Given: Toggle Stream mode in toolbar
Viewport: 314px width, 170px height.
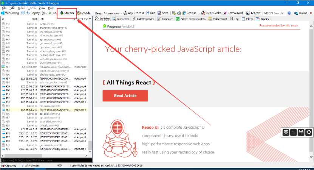Looking at the screenshot, I should click(67, 13).
